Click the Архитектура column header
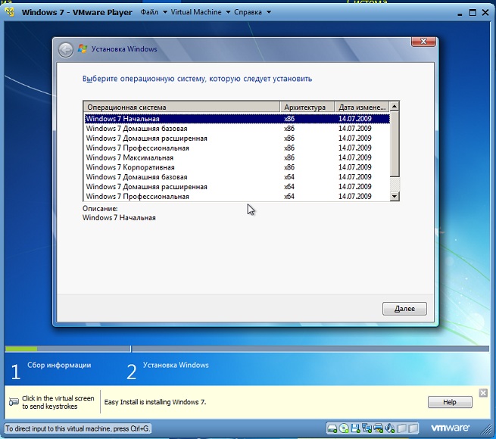 pos(307,107)
